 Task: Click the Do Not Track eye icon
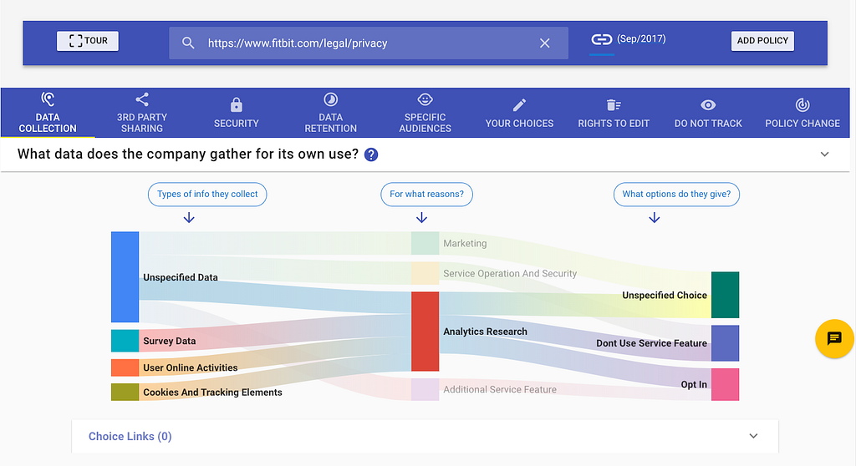click(708, 105)
